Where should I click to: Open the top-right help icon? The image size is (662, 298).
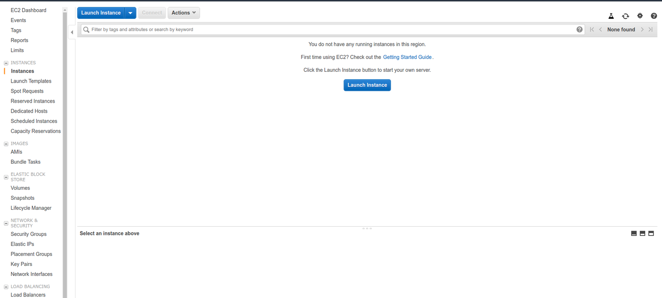pyautogui.click(x=654, y=16)
